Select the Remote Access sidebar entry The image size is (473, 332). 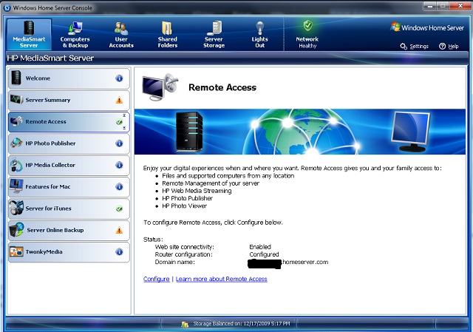click(x=69, y=121)
